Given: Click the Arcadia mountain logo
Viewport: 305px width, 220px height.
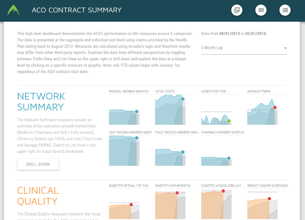Looking at the screenshot, I should point(13,10).
